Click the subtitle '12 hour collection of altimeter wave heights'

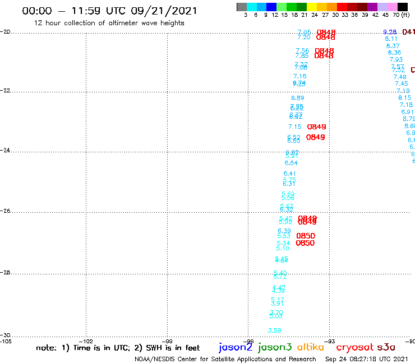[109, 23]
